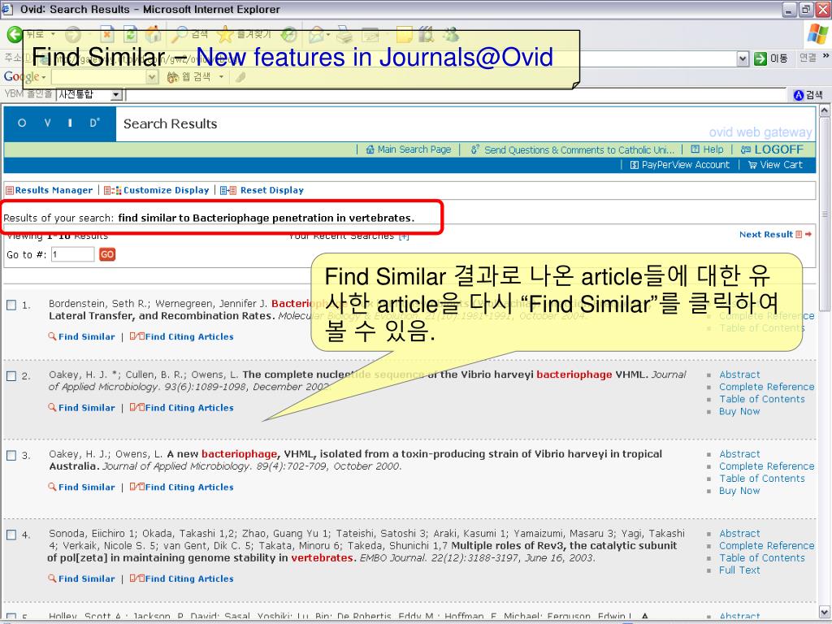Open Complete Reference for result 2
832x624 pixels.
[x=766, y=387]
